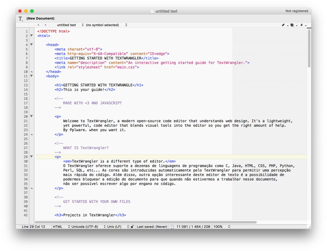Collapse the body fold triangle on line 11
Screen dimensions: 327x251
click(x=31, y=76)
